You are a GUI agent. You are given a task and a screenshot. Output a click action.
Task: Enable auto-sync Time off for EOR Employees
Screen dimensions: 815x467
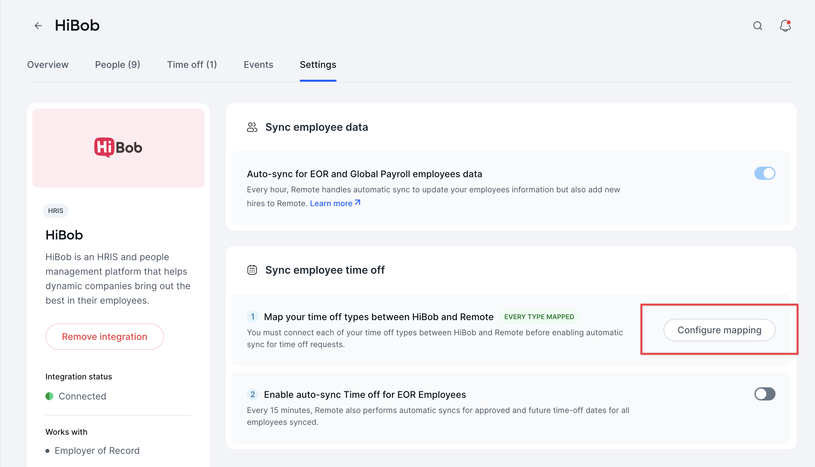click(x=765, y=394)
